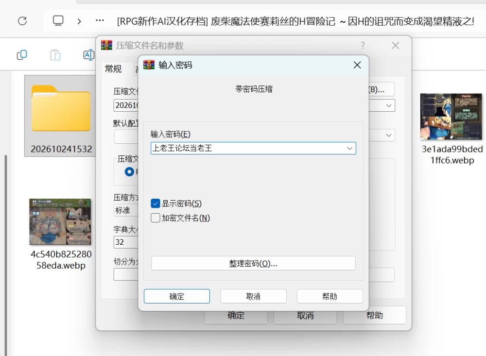
Task: Click the This PC monitor icon in address bar
Action: [x=58, y=21]
